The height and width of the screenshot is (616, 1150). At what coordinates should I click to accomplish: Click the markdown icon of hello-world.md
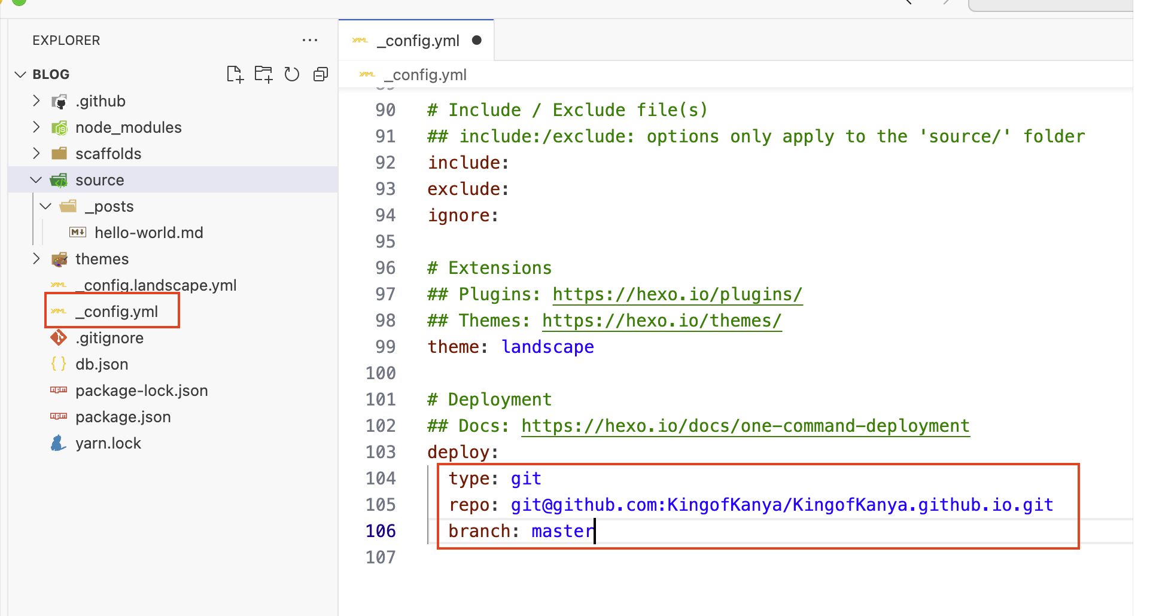pos(78,232)
